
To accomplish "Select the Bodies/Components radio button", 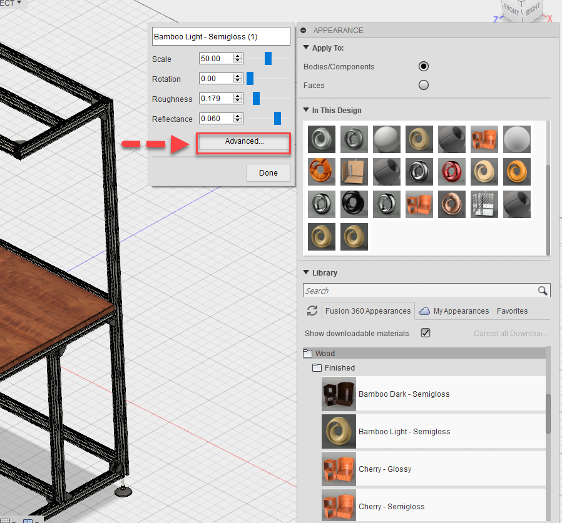I will point(423,66).
